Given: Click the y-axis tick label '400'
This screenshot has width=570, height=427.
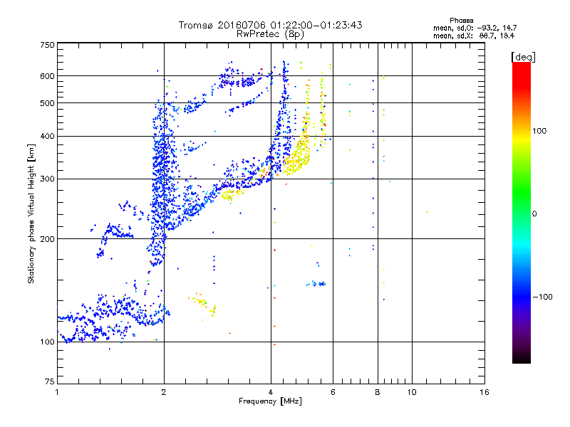Looking at the screenshot, I should tap(47, 137).
